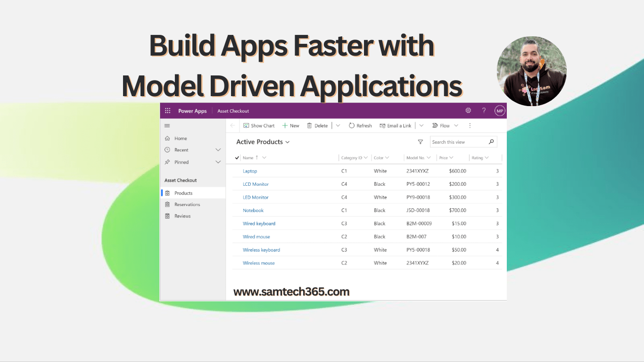
Task: Click the $600.00 price cell
Action: click(x=457, y=171)
